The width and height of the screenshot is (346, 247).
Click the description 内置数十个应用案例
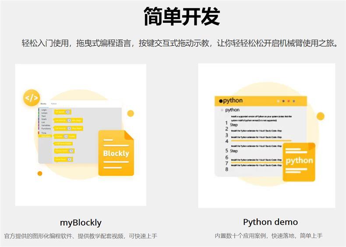pyautogui.click(x=268, y=236)
